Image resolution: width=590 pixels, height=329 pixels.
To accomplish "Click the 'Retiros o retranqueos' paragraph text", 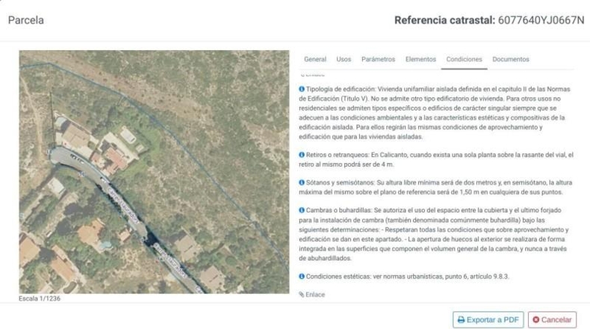I will tap(436, 160).
